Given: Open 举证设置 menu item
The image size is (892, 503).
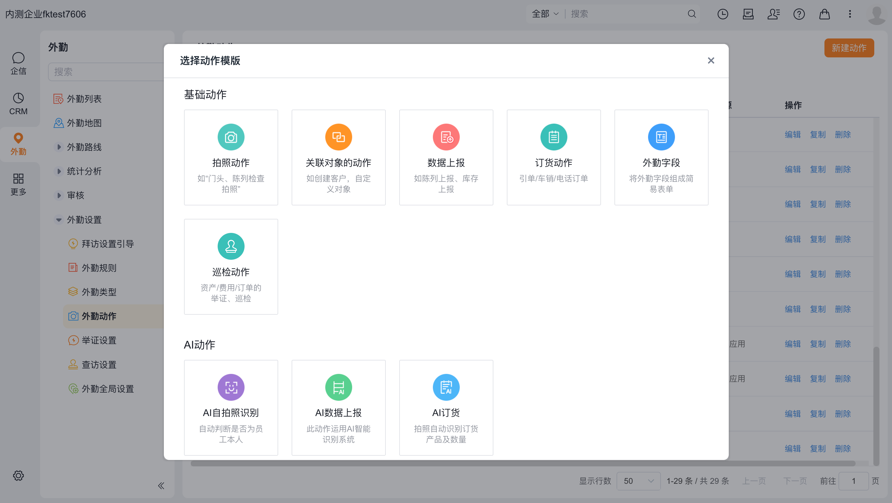Looking at the screenshot, I should tap(92, 341).
